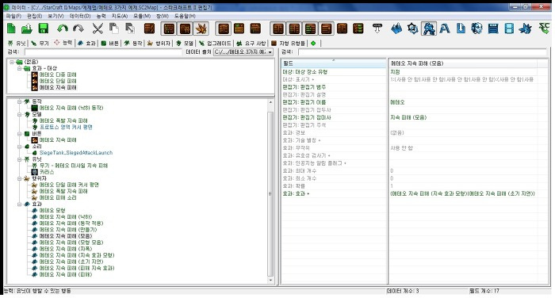Click the Copy pages icon
The width and height of the screenshot is (555, 298).
pos(114,29)
